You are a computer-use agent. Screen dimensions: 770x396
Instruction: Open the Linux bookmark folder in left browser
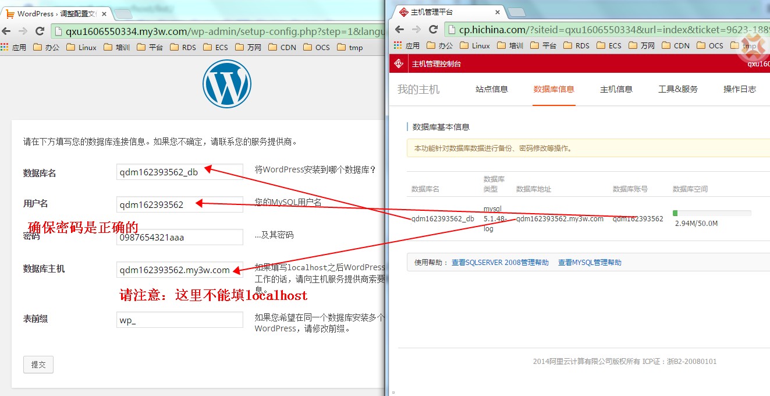click(81, 47)
